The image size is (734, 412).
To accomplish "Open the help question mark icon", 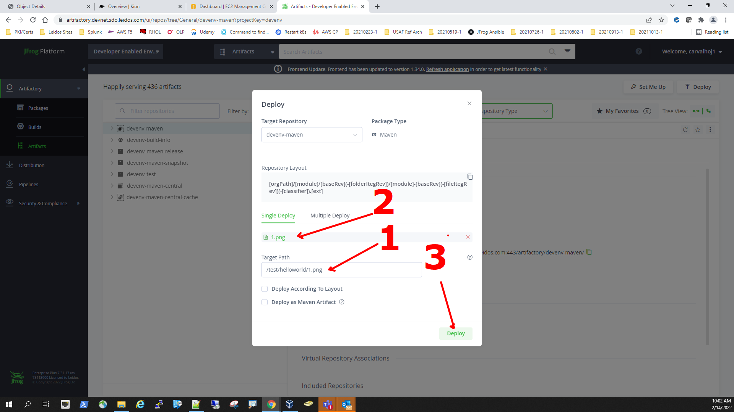I will click(x=639, y=51).
